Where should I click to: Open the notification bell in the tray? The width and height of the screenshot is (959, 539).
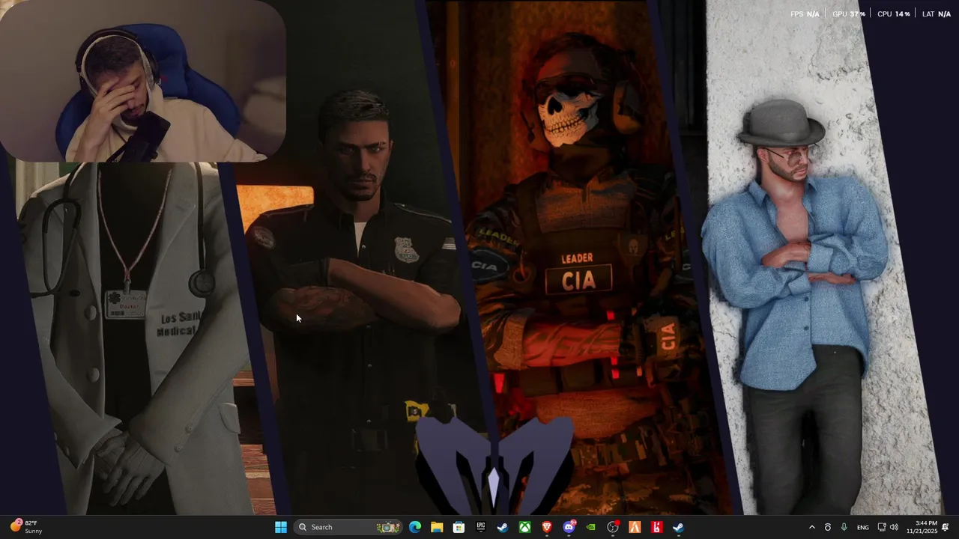tap(946, 527)
